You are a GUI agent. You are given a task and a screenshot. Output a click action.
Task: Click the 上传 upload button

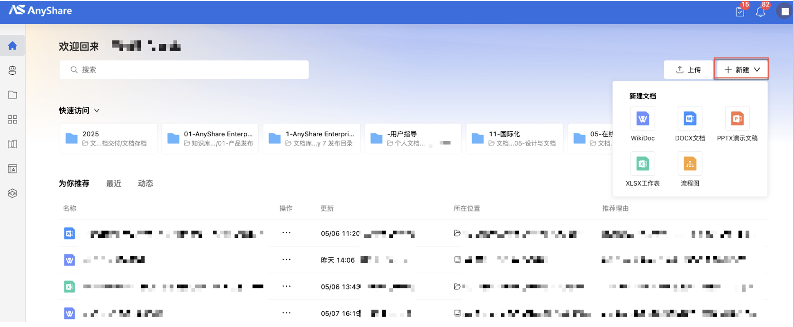coord(688,70)
